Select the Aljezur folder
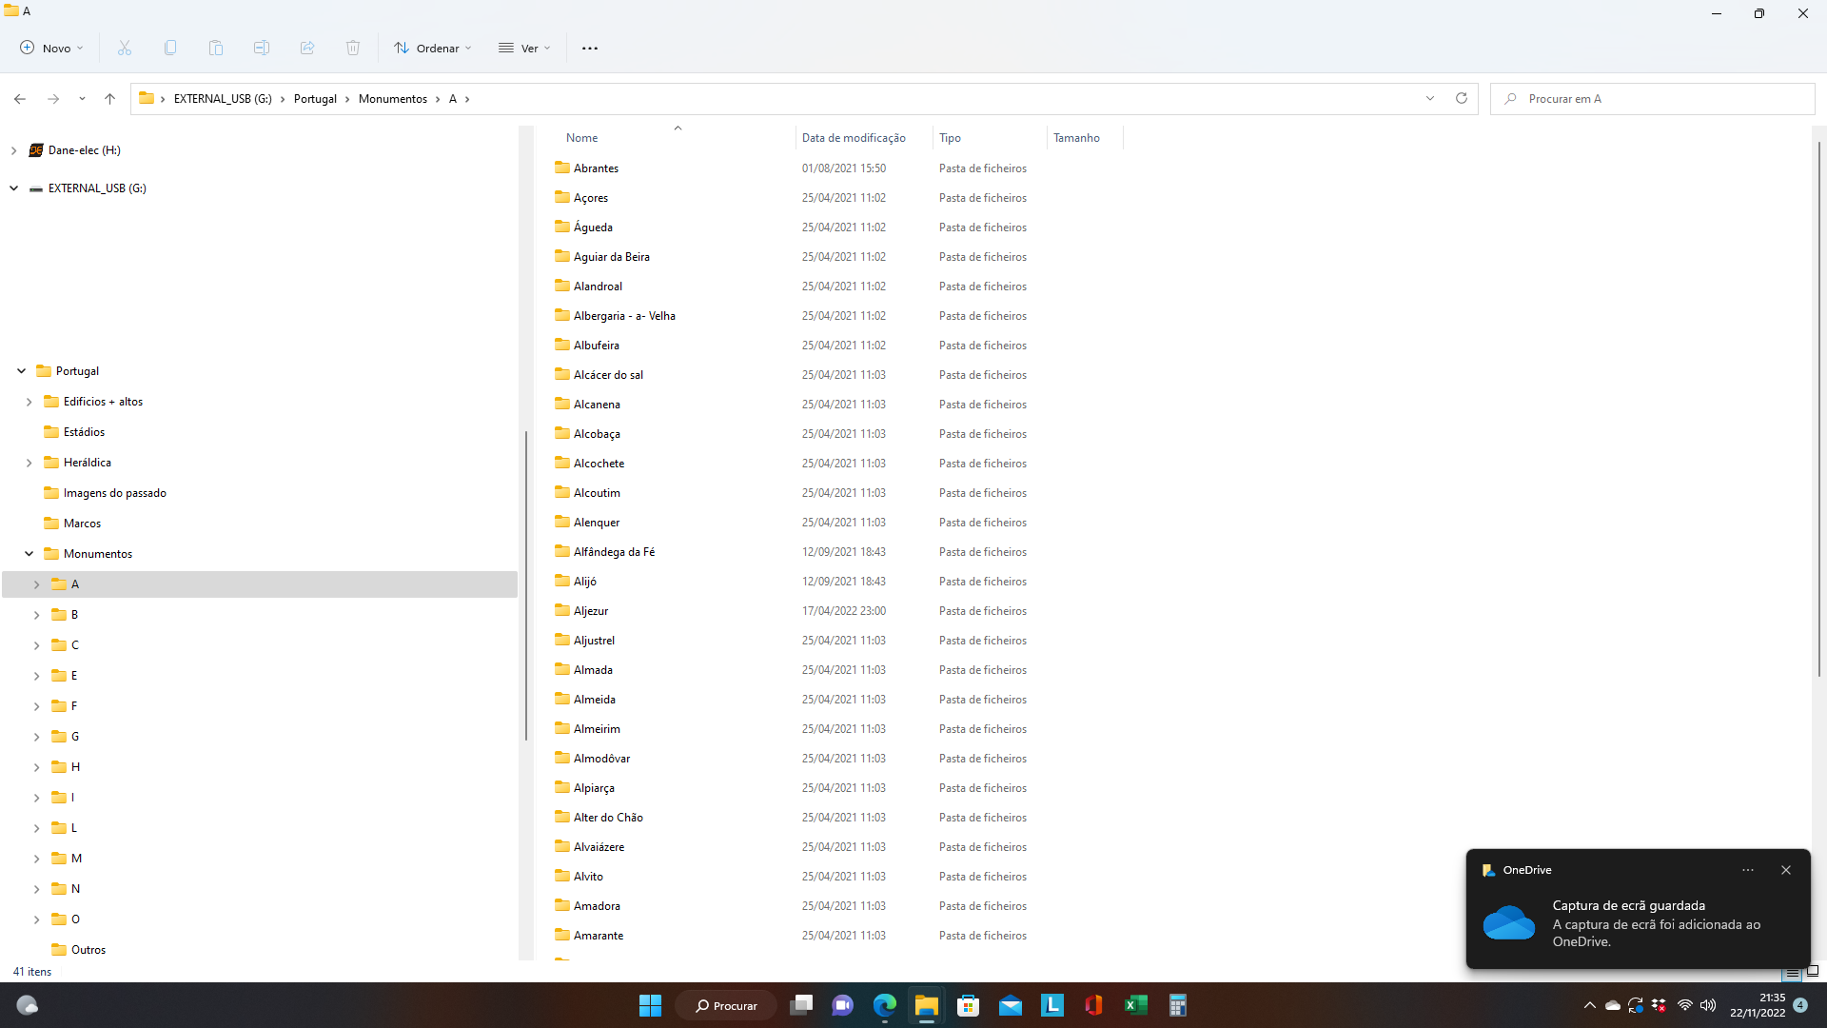 coord(590,611)
